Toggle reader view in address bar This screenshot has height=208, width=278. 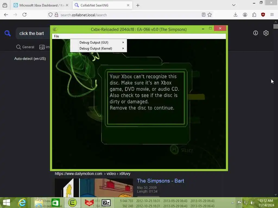click(x=204, y=15)
